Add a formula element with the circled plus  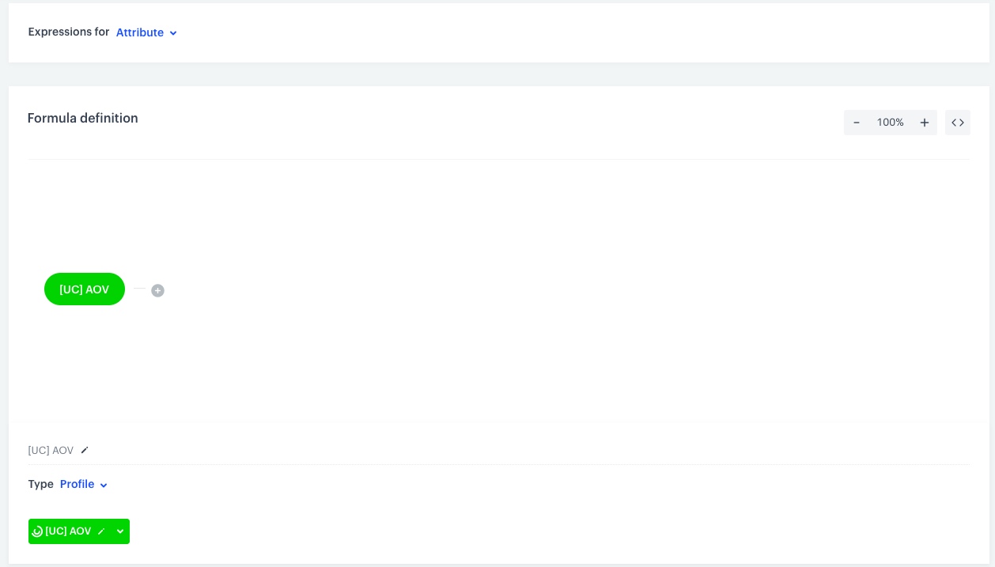tap(157, 290)
